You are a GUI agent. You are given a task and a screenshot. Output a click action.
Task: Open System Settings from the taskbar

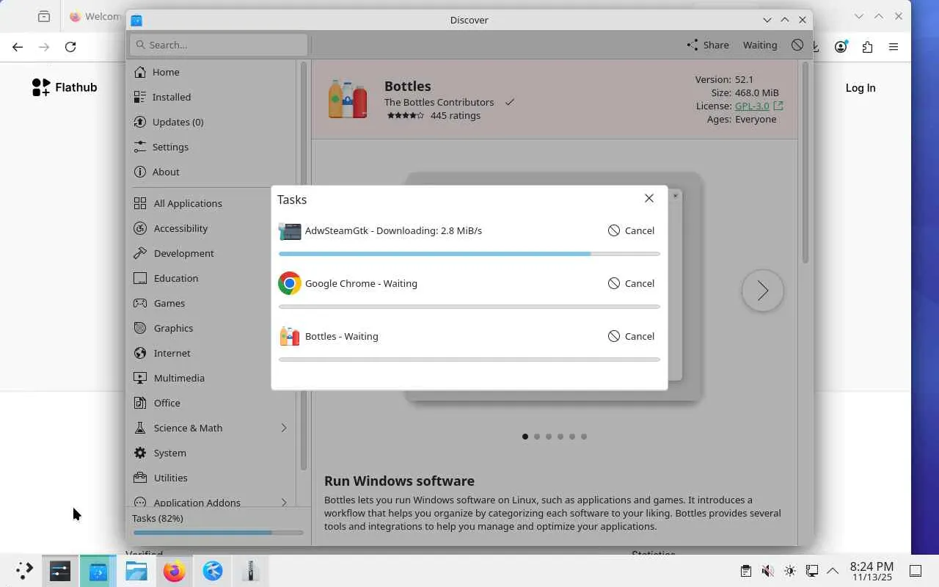[x=60, y=571]
